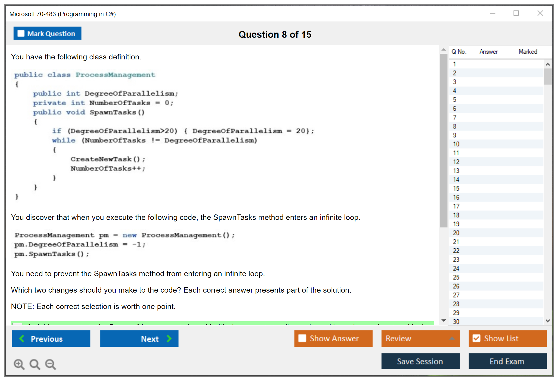Close the exam window

tap(540, 13)
